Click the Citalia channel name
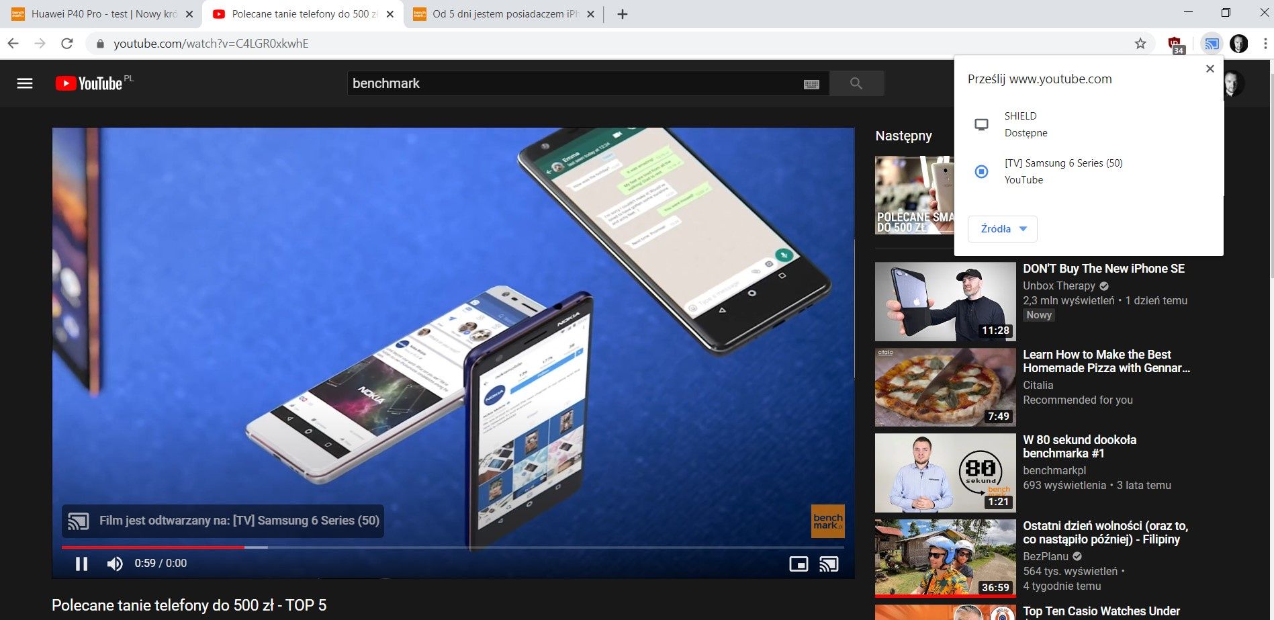Viewport: 1274px width, 620px height. 1038,385
